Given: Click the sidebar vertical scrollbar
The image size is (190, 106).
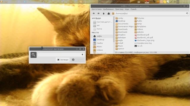Looking at the screenshot, I should tap(114, 29).
